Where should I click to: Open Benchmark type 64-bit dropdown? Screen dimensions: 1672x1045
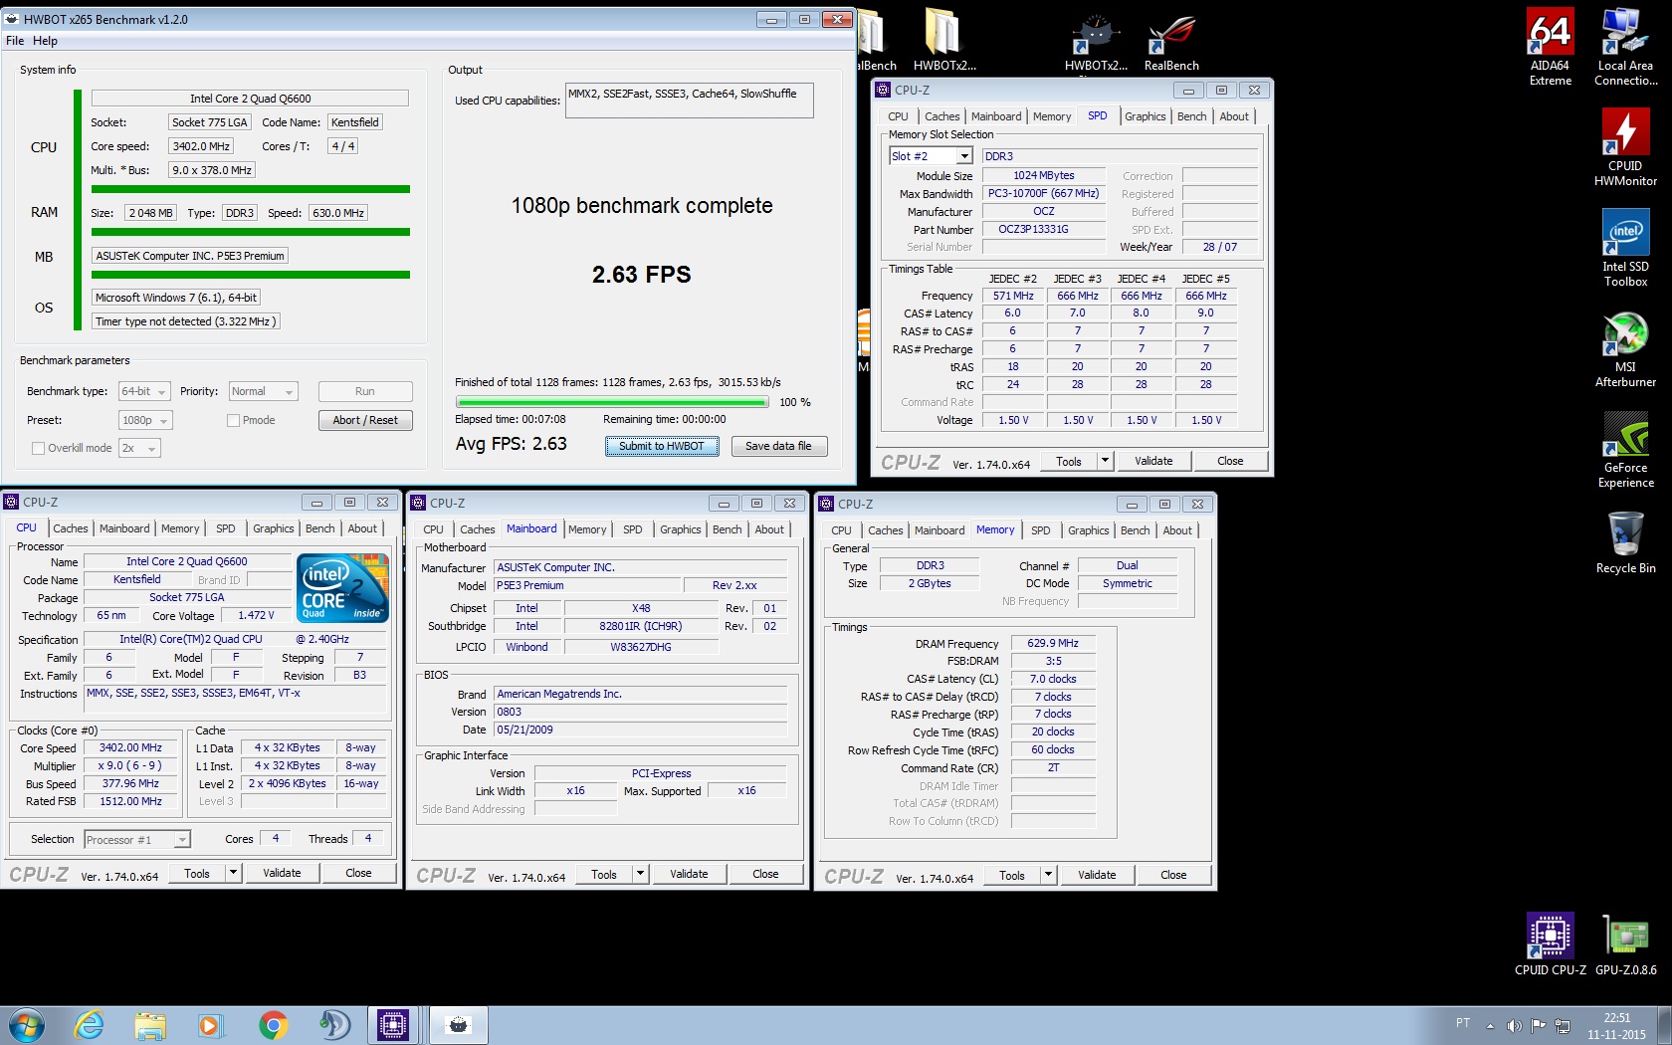pos(144,392)
